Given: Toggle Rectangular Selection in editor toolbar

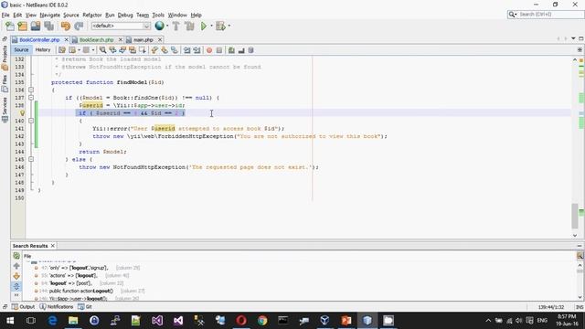Looking at the screenshot, I should click(x=143, y=50).
